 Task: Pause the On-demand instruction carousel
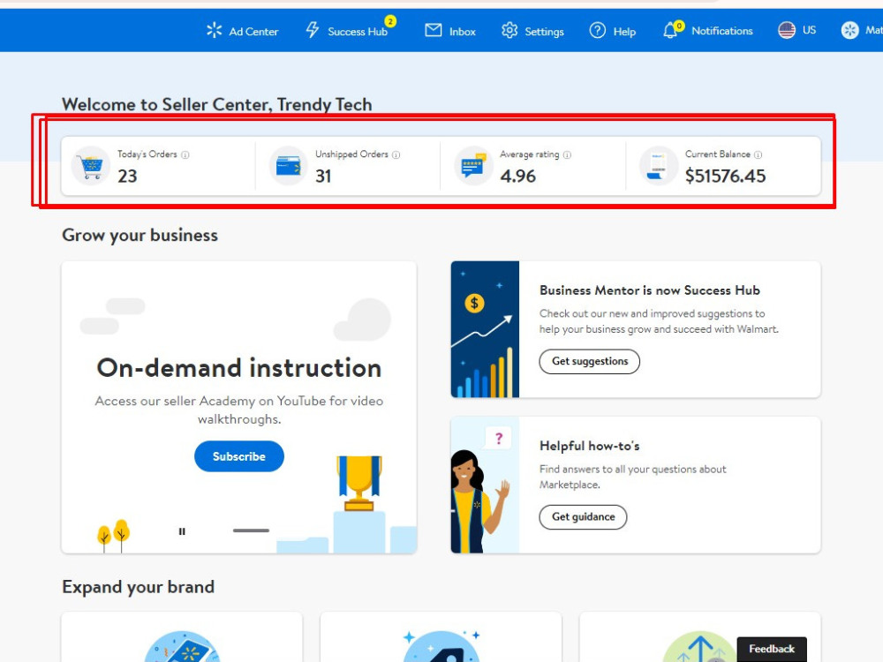click(x=182, y=530)
